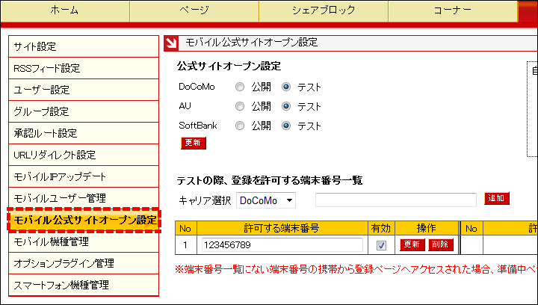The image size is (538, 305).
Task: Select モバイルIPアップデート in sidebar
Action: 84,176
